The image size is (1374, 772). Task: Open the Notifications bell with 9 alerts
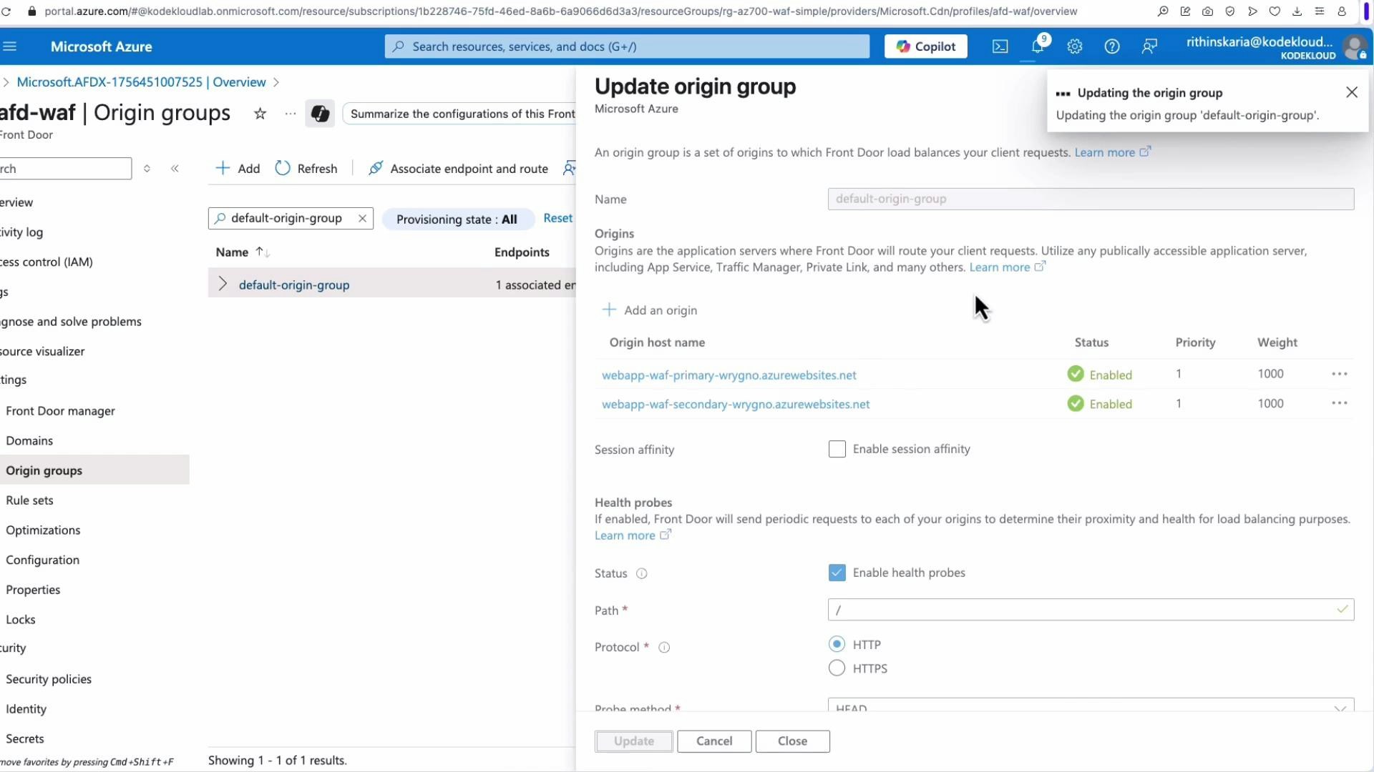click(1038, 46)
